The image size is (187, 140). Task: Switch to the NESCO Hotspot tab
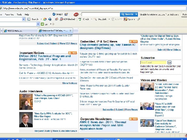pos(20,31)
